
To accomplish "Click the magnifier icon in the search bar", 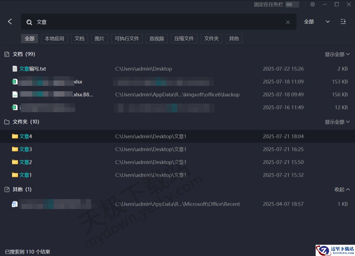I will (x=29, y=22).
